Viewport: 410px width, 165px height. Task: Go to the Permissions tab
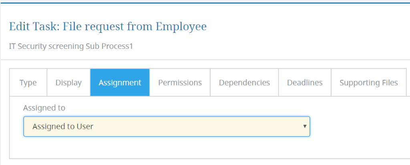(180, 82)
